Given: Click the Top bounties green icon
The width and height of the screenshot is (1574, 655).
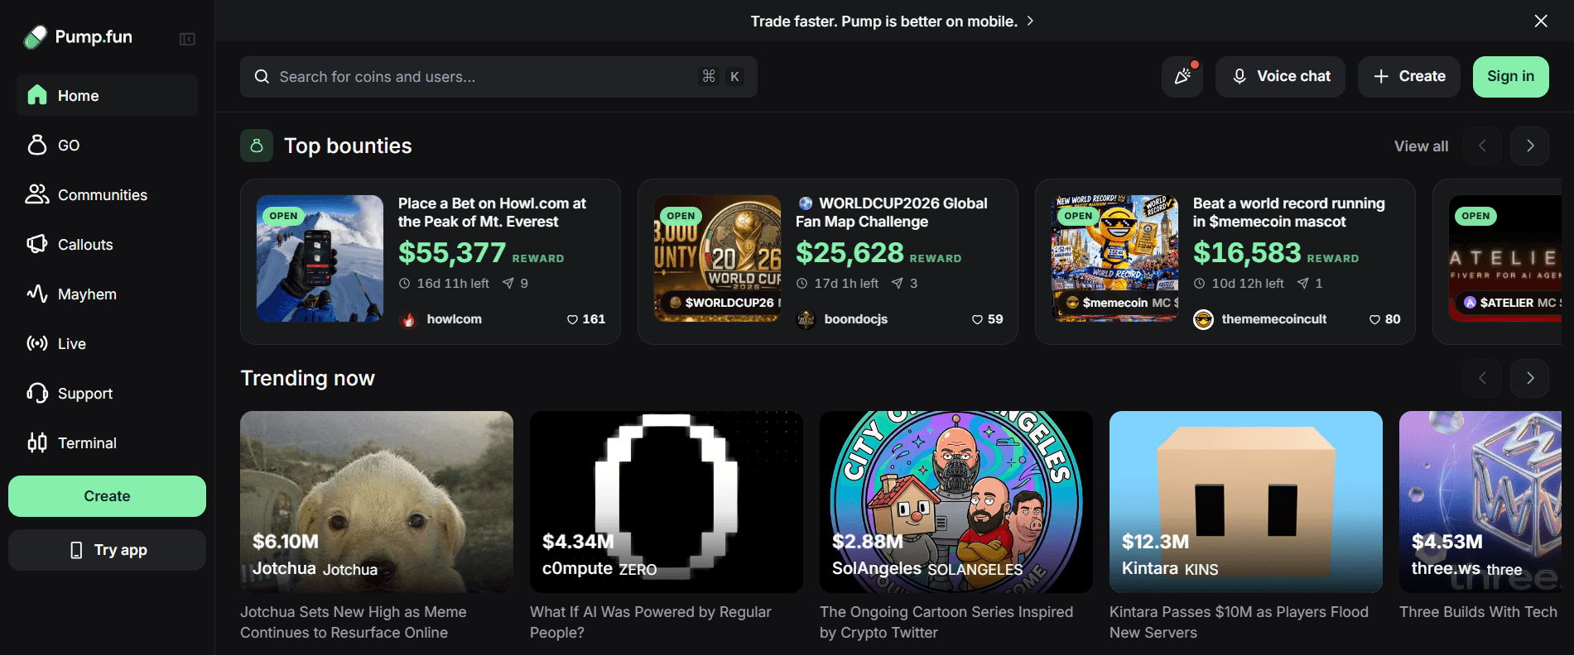Looking at the screenshot, I should point(257,146).
